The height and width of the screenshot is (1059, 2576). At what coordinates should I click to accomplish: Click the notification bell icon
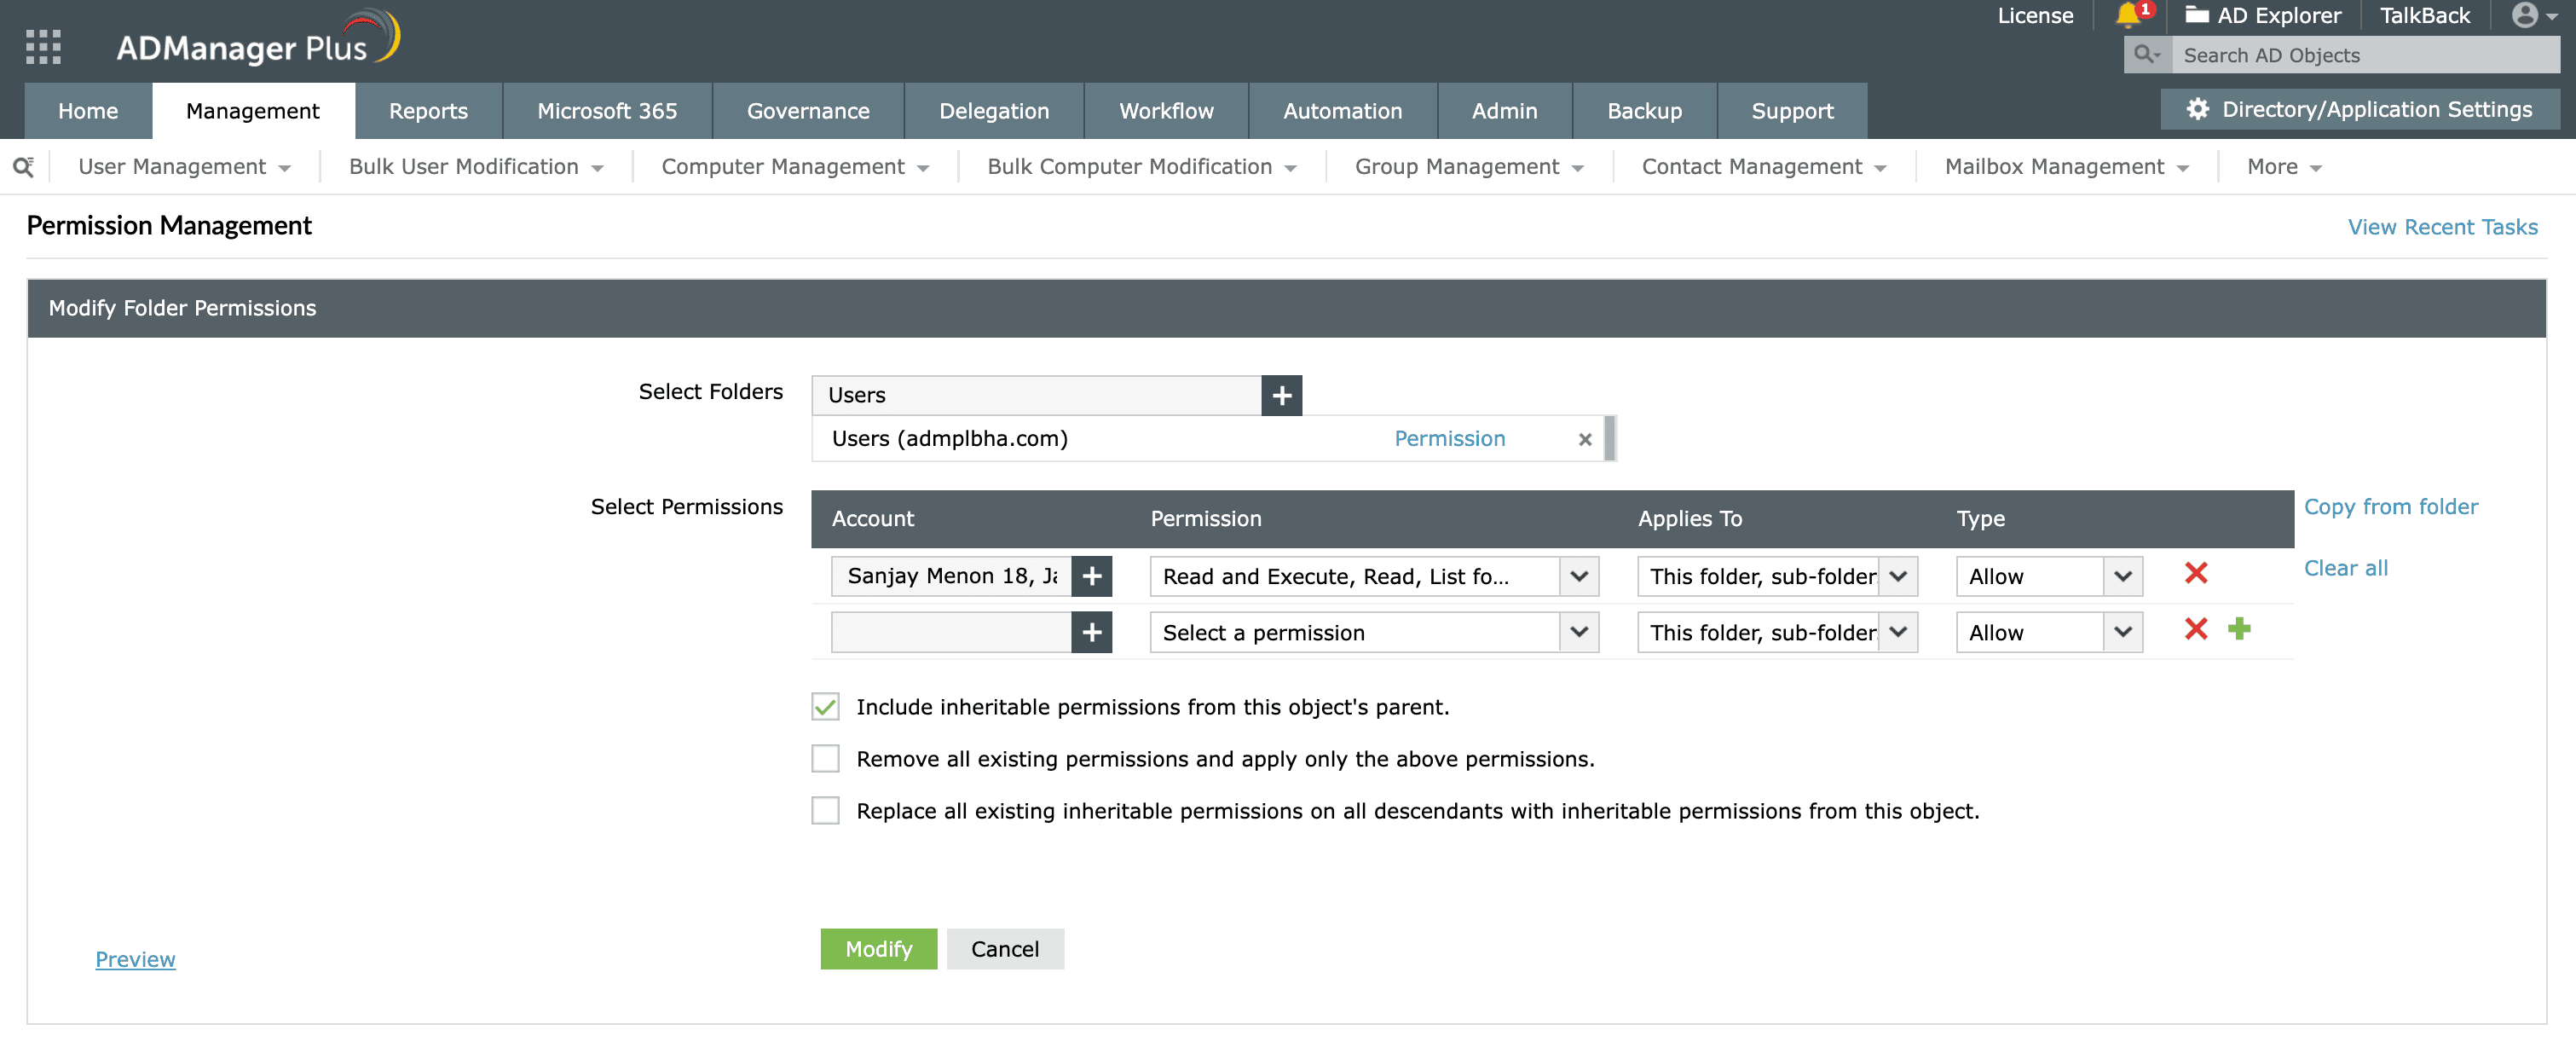[x=2129, y=15]
